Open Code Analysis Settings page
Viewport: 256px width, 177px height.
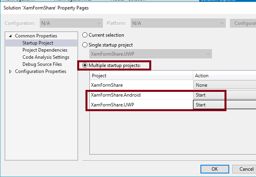[x=46, y=57]
